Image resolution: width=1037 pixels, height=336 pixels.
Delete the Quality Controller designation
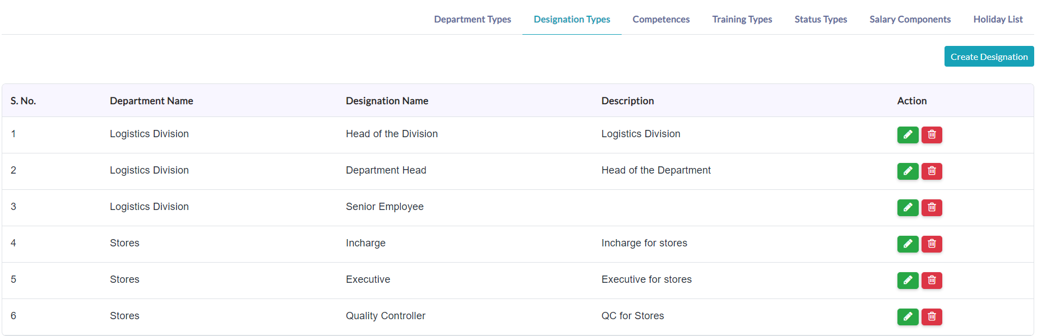pos(932,317)
